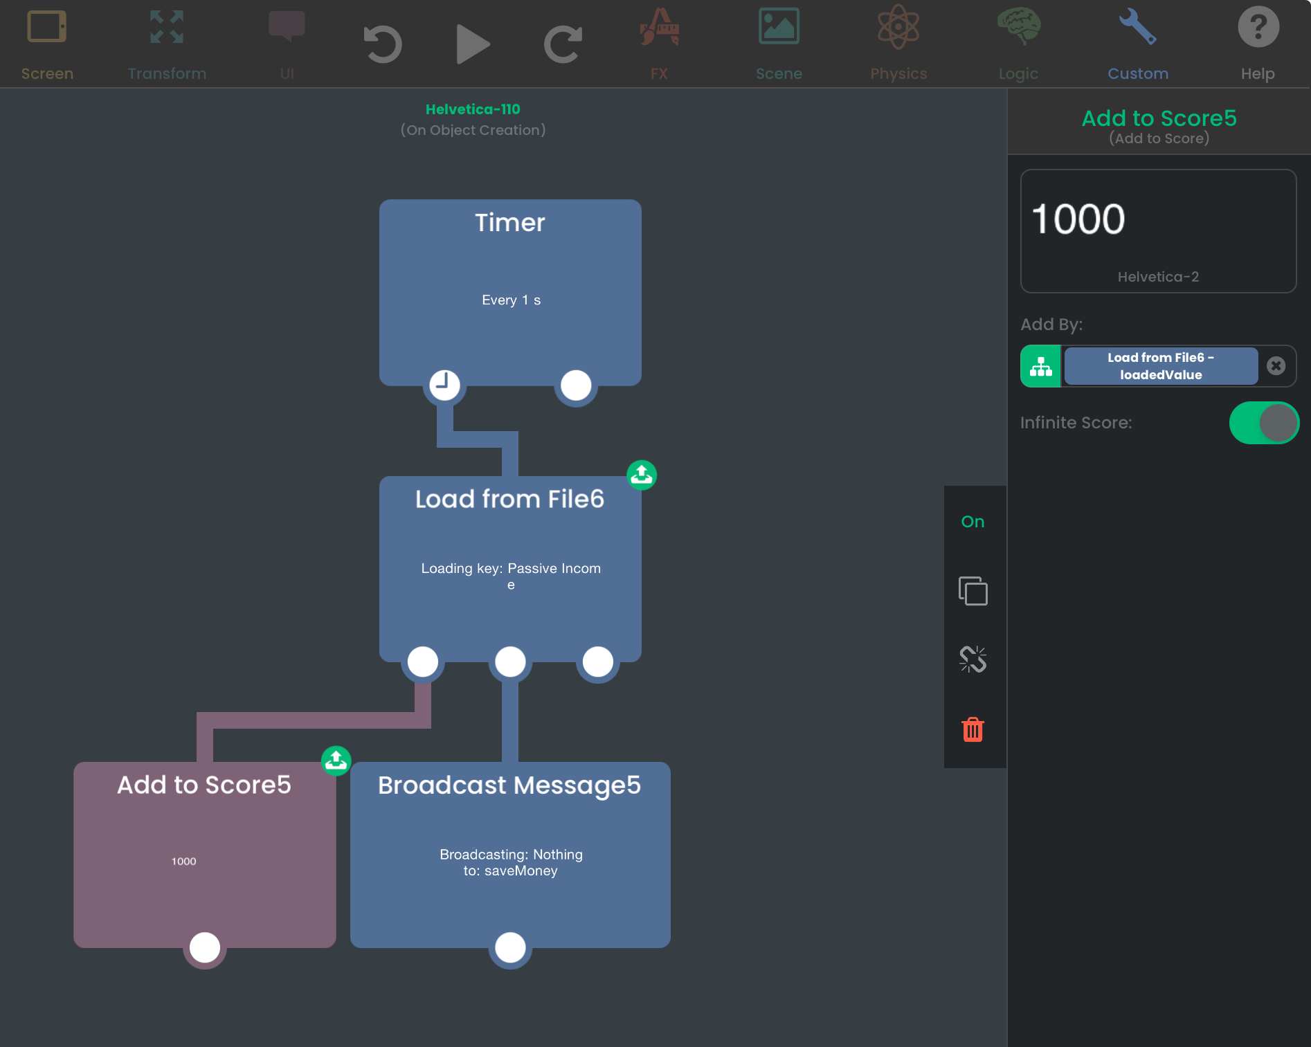Select the Broadcast Message5 block
The height and width of the screenshot is (1047, 1311).
point(510,855)
